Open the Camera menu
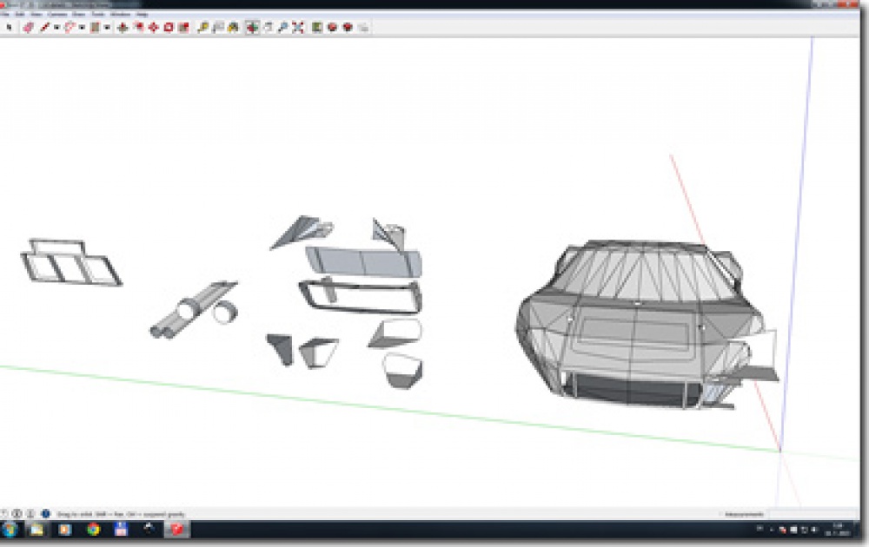 coord(57,14)
